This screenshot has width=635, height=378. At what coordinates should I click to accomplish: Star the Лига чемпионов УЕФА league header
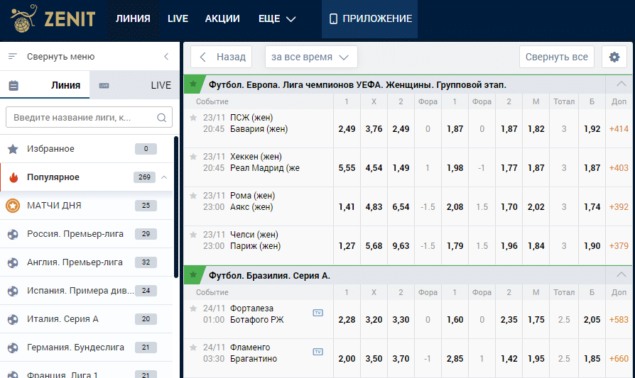click(x=192, y=84)
